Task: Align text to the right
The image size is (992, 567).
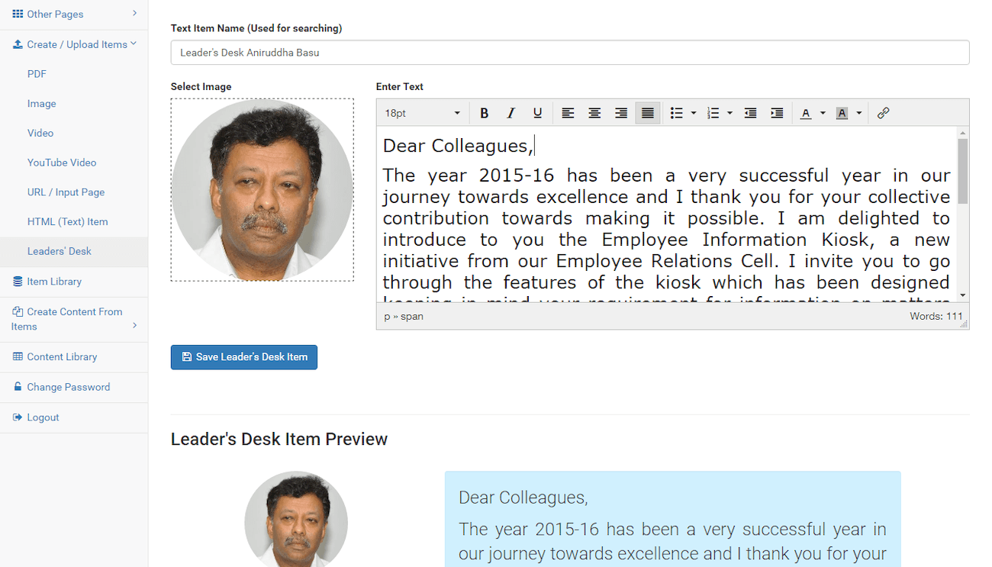Action: pyautogui.click(x=621, y=113)
